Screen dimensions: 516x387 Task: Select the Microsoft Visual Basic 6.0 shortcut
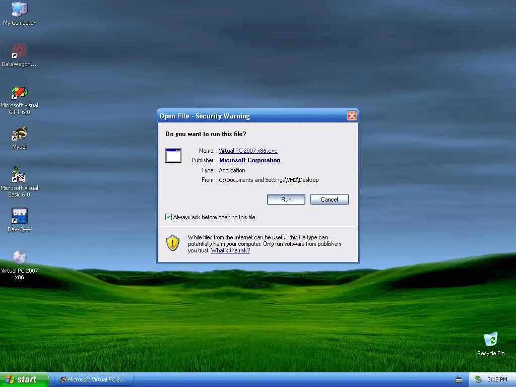[x=19, y=182]
